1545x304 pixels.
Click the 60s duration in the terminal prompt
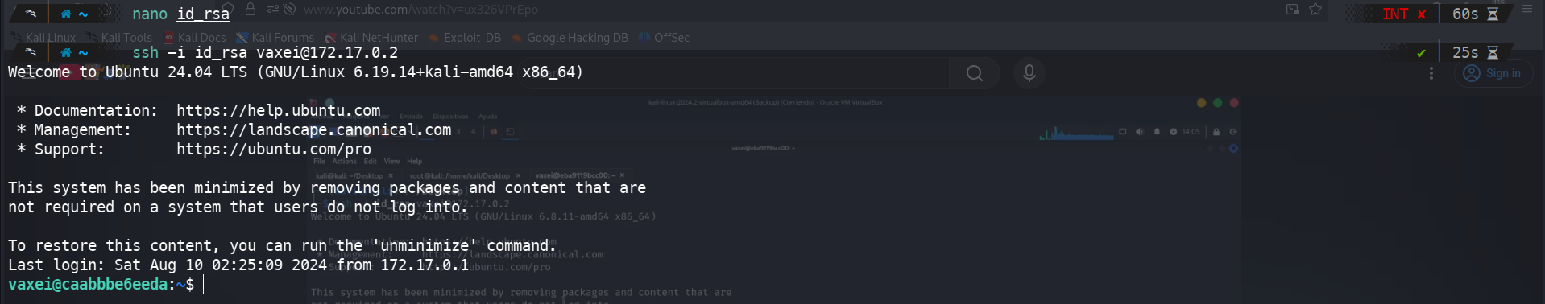coord(1465,14)
